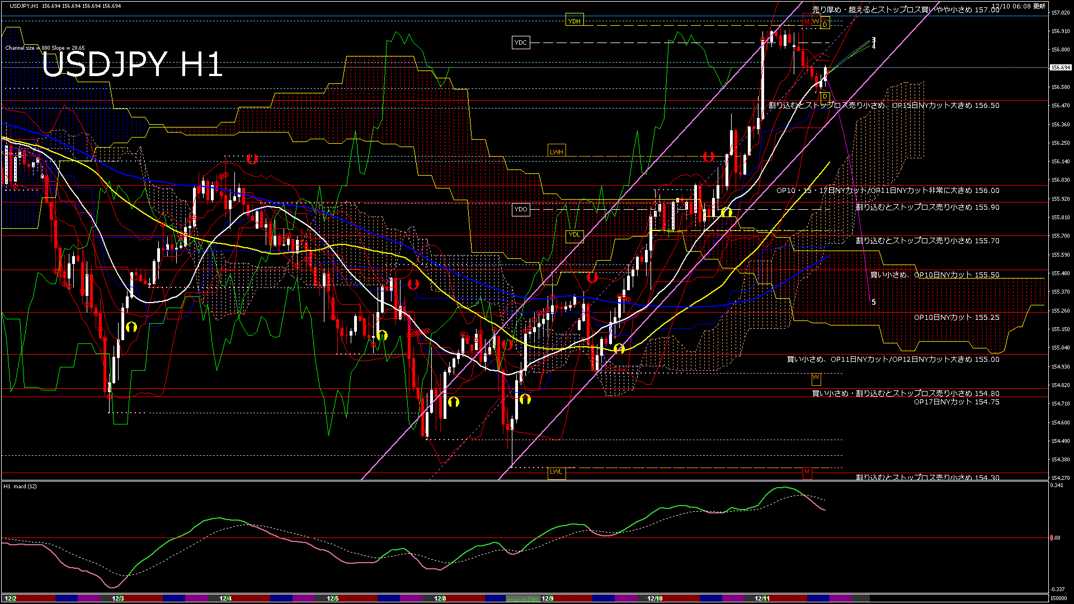
Task: Click the LWH level label
Action: point(557,150)
